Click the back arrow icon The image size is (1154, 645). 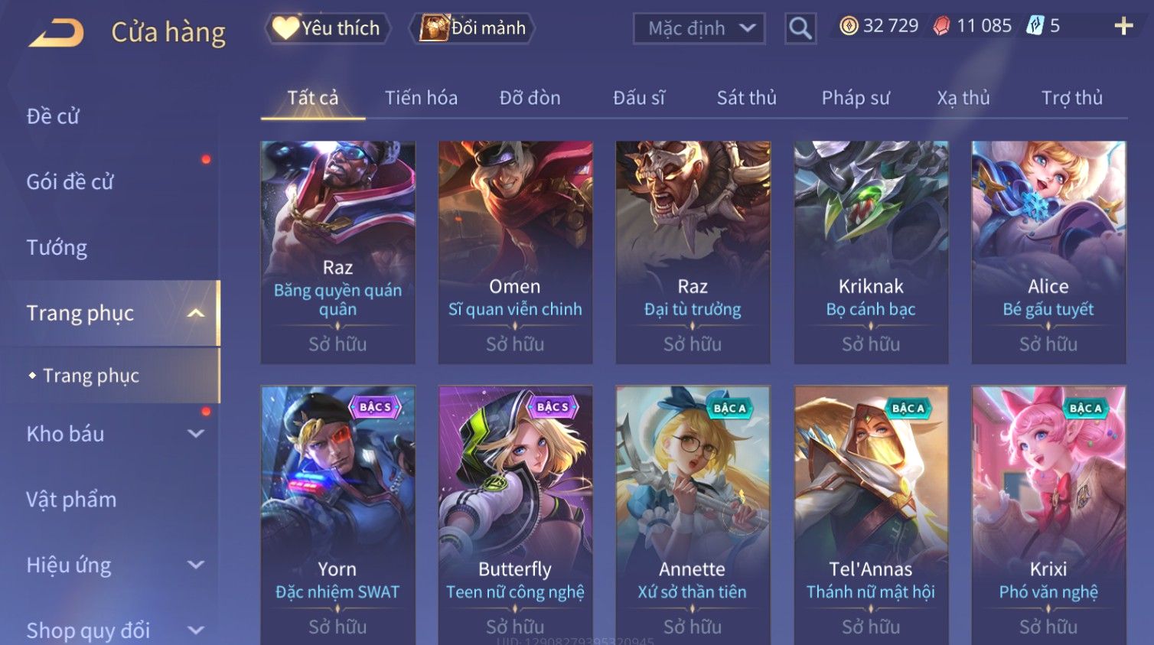click(x=57, y=33)
